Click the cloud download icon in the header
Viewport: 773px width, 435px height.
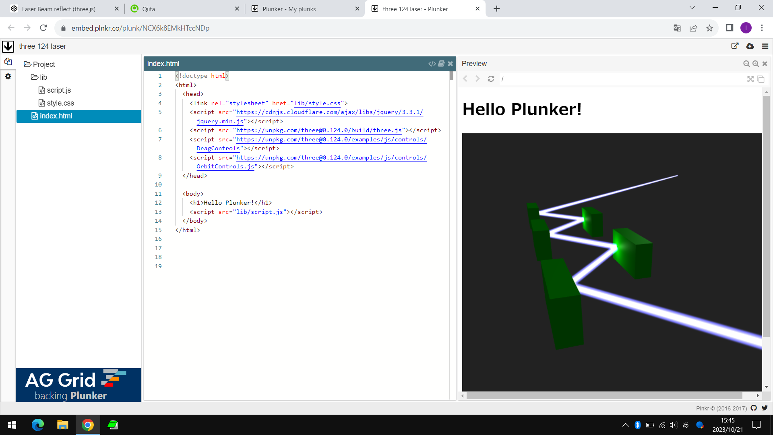(750, 46)
